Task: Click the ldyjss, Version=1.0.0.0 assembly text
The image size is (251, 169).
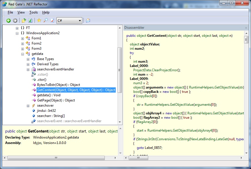Action: pyautogui.click(x=50, y=143)
